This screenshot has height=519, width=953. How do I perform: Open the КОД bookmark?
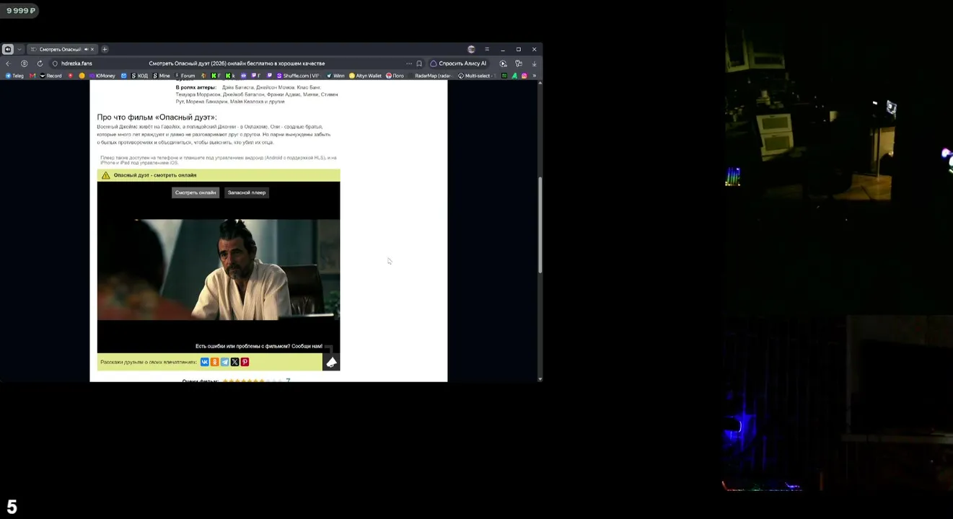(139, 76)
